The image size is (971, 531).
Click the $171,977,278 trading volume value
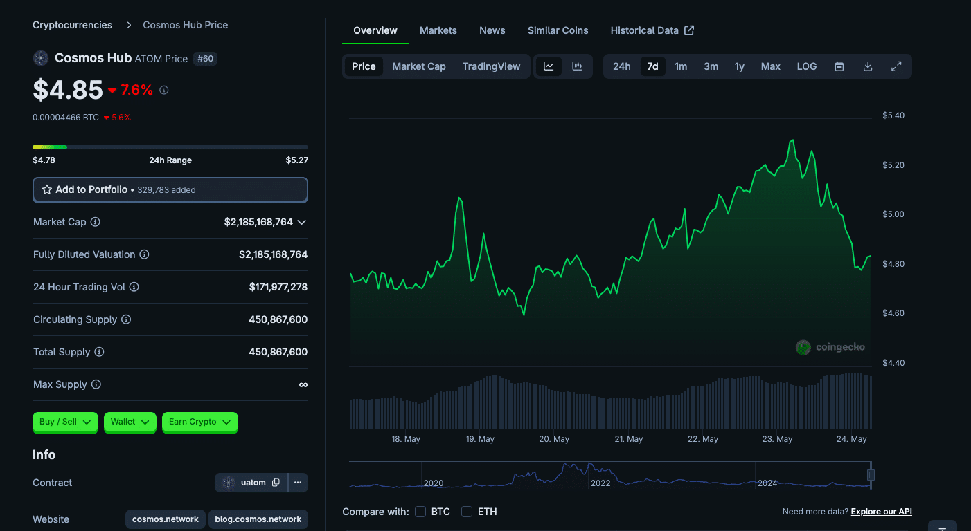click(x=278, y=287)
